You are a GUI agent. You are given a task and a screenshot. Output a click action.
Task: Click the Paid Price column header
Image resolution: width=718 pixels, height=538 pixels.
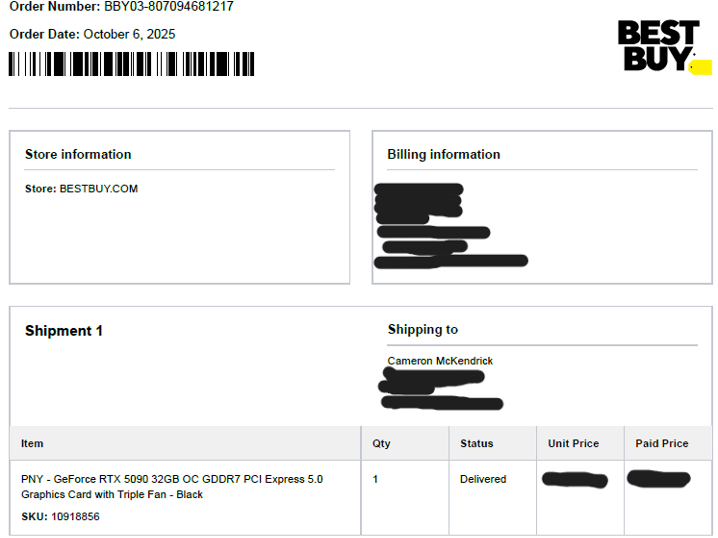click(x=662, y=443)
